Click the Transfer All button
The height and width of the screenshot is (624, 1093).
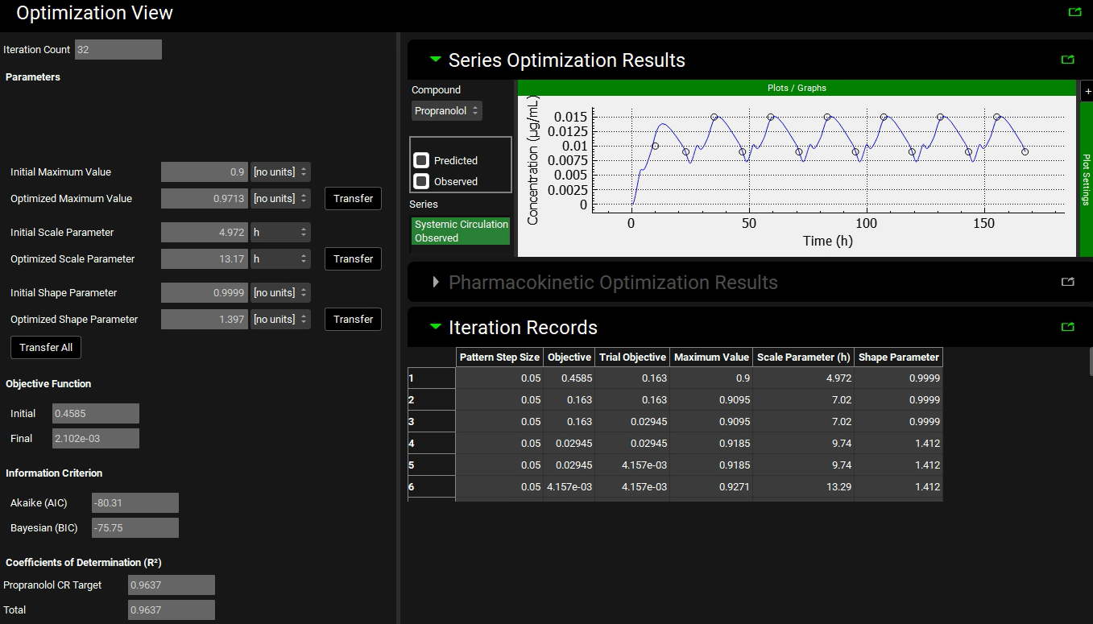coord(46,348)
